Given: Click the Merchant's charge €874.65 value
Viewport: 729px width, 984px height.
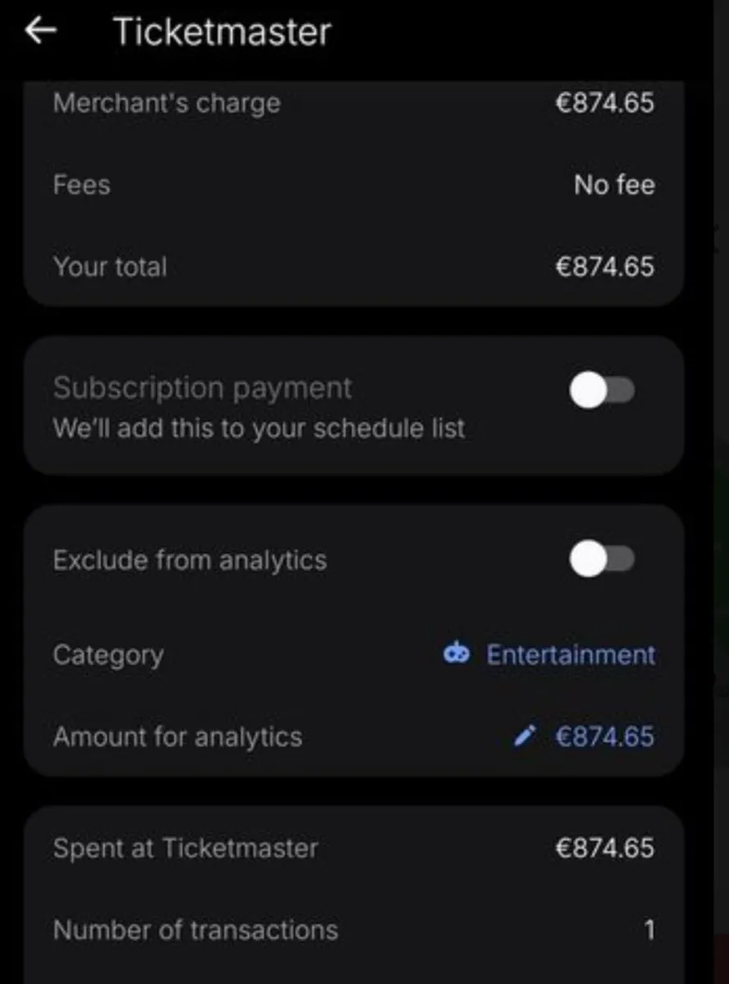Looking at the screenshot, I should (x=604, y=103).
